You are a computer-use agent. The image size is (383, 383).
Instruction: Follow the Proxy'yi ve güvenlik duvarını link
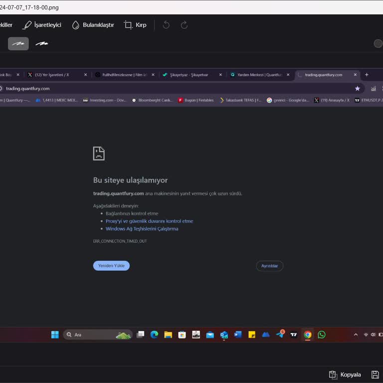[149, 221]
